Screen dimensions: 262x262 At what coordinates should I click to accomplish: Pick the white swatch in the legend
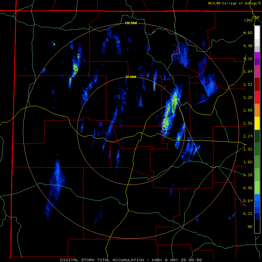point(257,33)
